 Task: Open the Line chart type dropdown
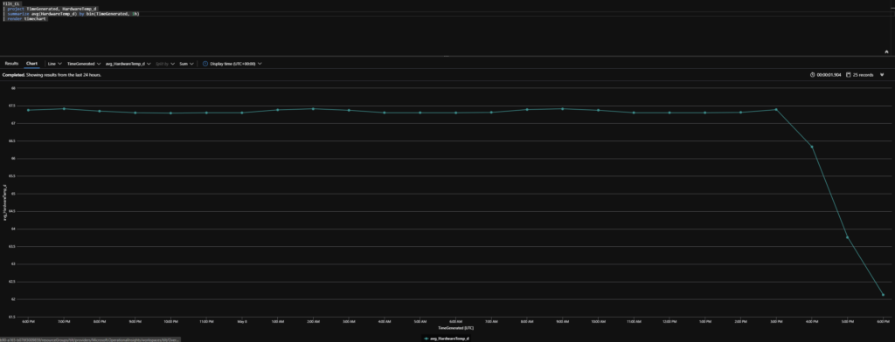pyautogui.click(x=54, y=64)
